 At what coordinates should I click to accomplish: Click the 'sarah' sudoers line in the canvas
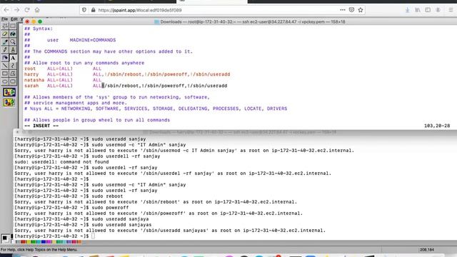tap(126, 86)
